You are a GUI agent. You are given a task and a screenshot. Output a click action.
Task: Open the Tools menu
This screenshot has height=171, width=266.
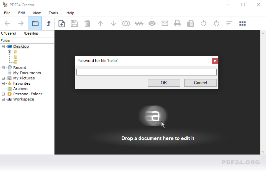53,13
